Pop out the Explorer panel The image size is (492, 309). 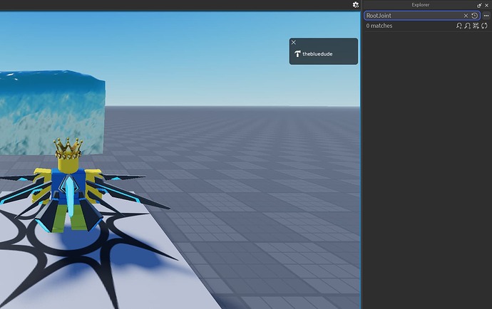click(x=479, y=5)
